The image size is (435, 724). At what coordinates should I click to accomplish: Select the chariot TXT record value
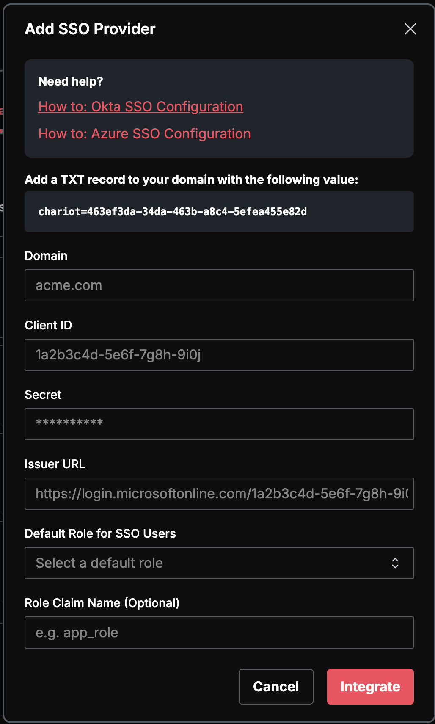(x=173, y=212)
